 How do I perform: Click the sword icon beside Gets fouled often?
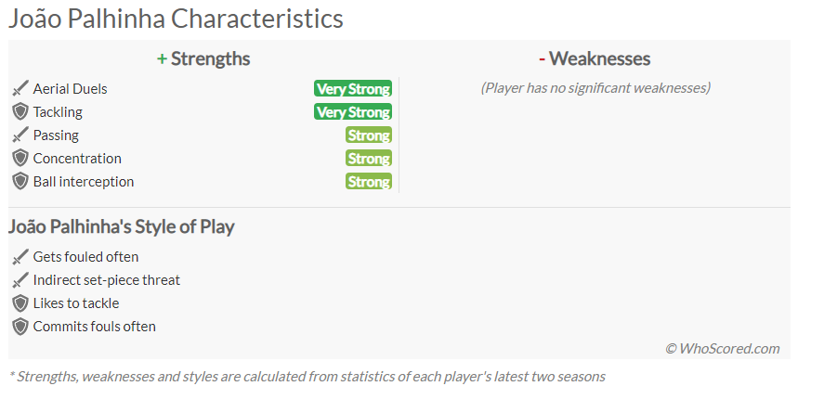20,257
